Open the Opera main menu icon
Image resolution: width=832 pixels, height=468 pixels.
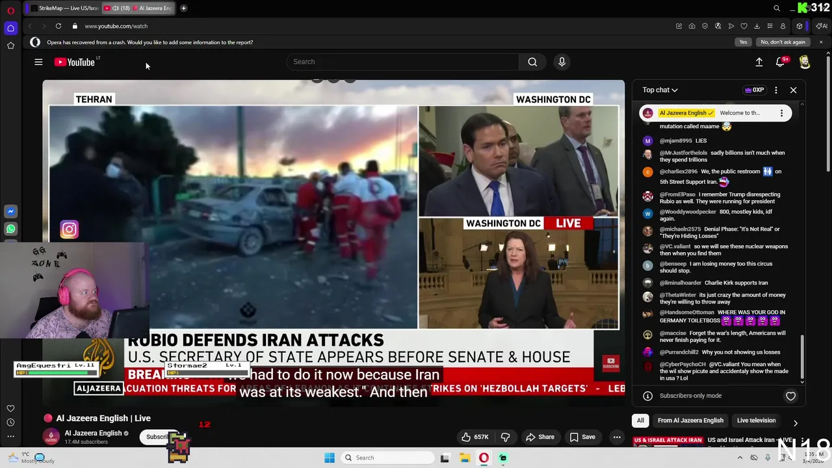(x=10, y=10)
